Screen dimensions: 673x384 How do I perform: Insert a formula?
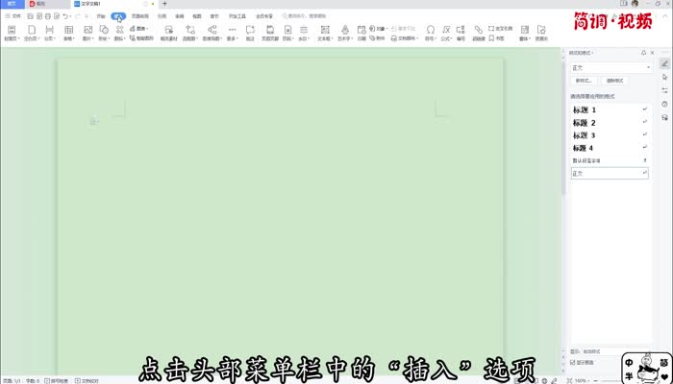tap(446, 33)
